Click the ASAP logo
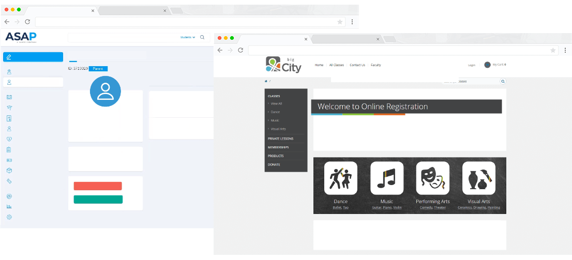Image resolution: width=572 pixels, height=260 pixels. tap(21, 37)
